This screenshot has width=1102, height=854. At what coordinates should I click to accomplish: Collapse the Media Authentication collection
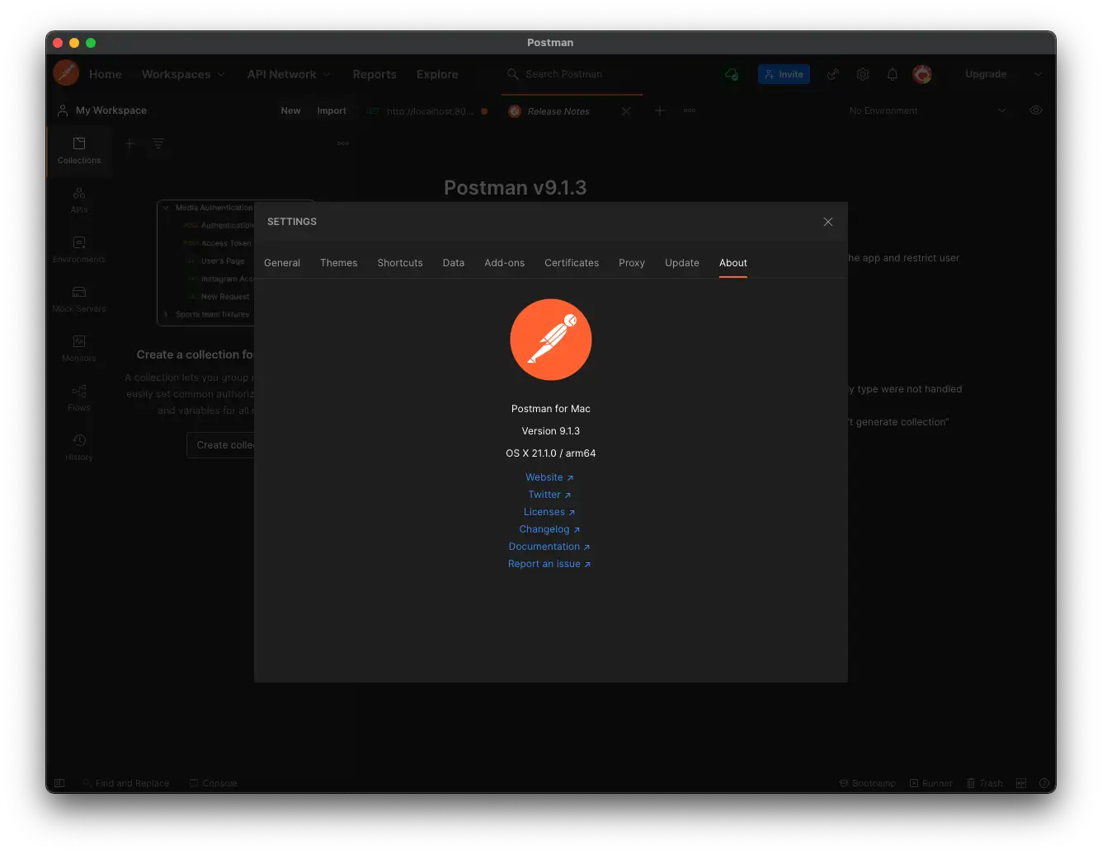(x=166, y=208)
